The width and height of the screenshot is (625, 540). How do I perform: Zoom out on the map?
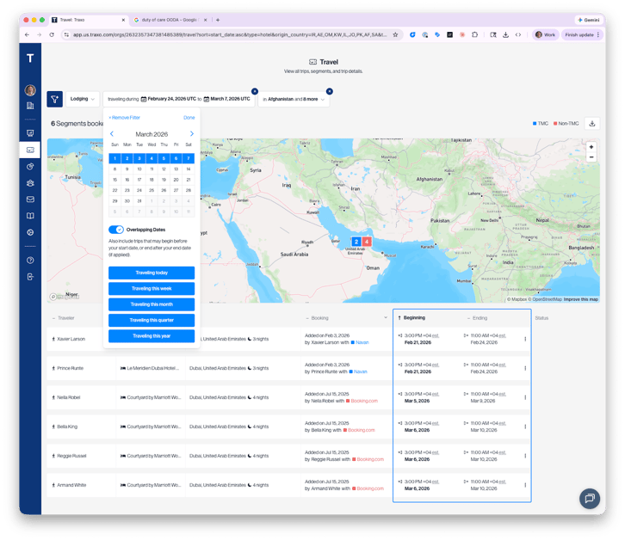pos(591,158)
